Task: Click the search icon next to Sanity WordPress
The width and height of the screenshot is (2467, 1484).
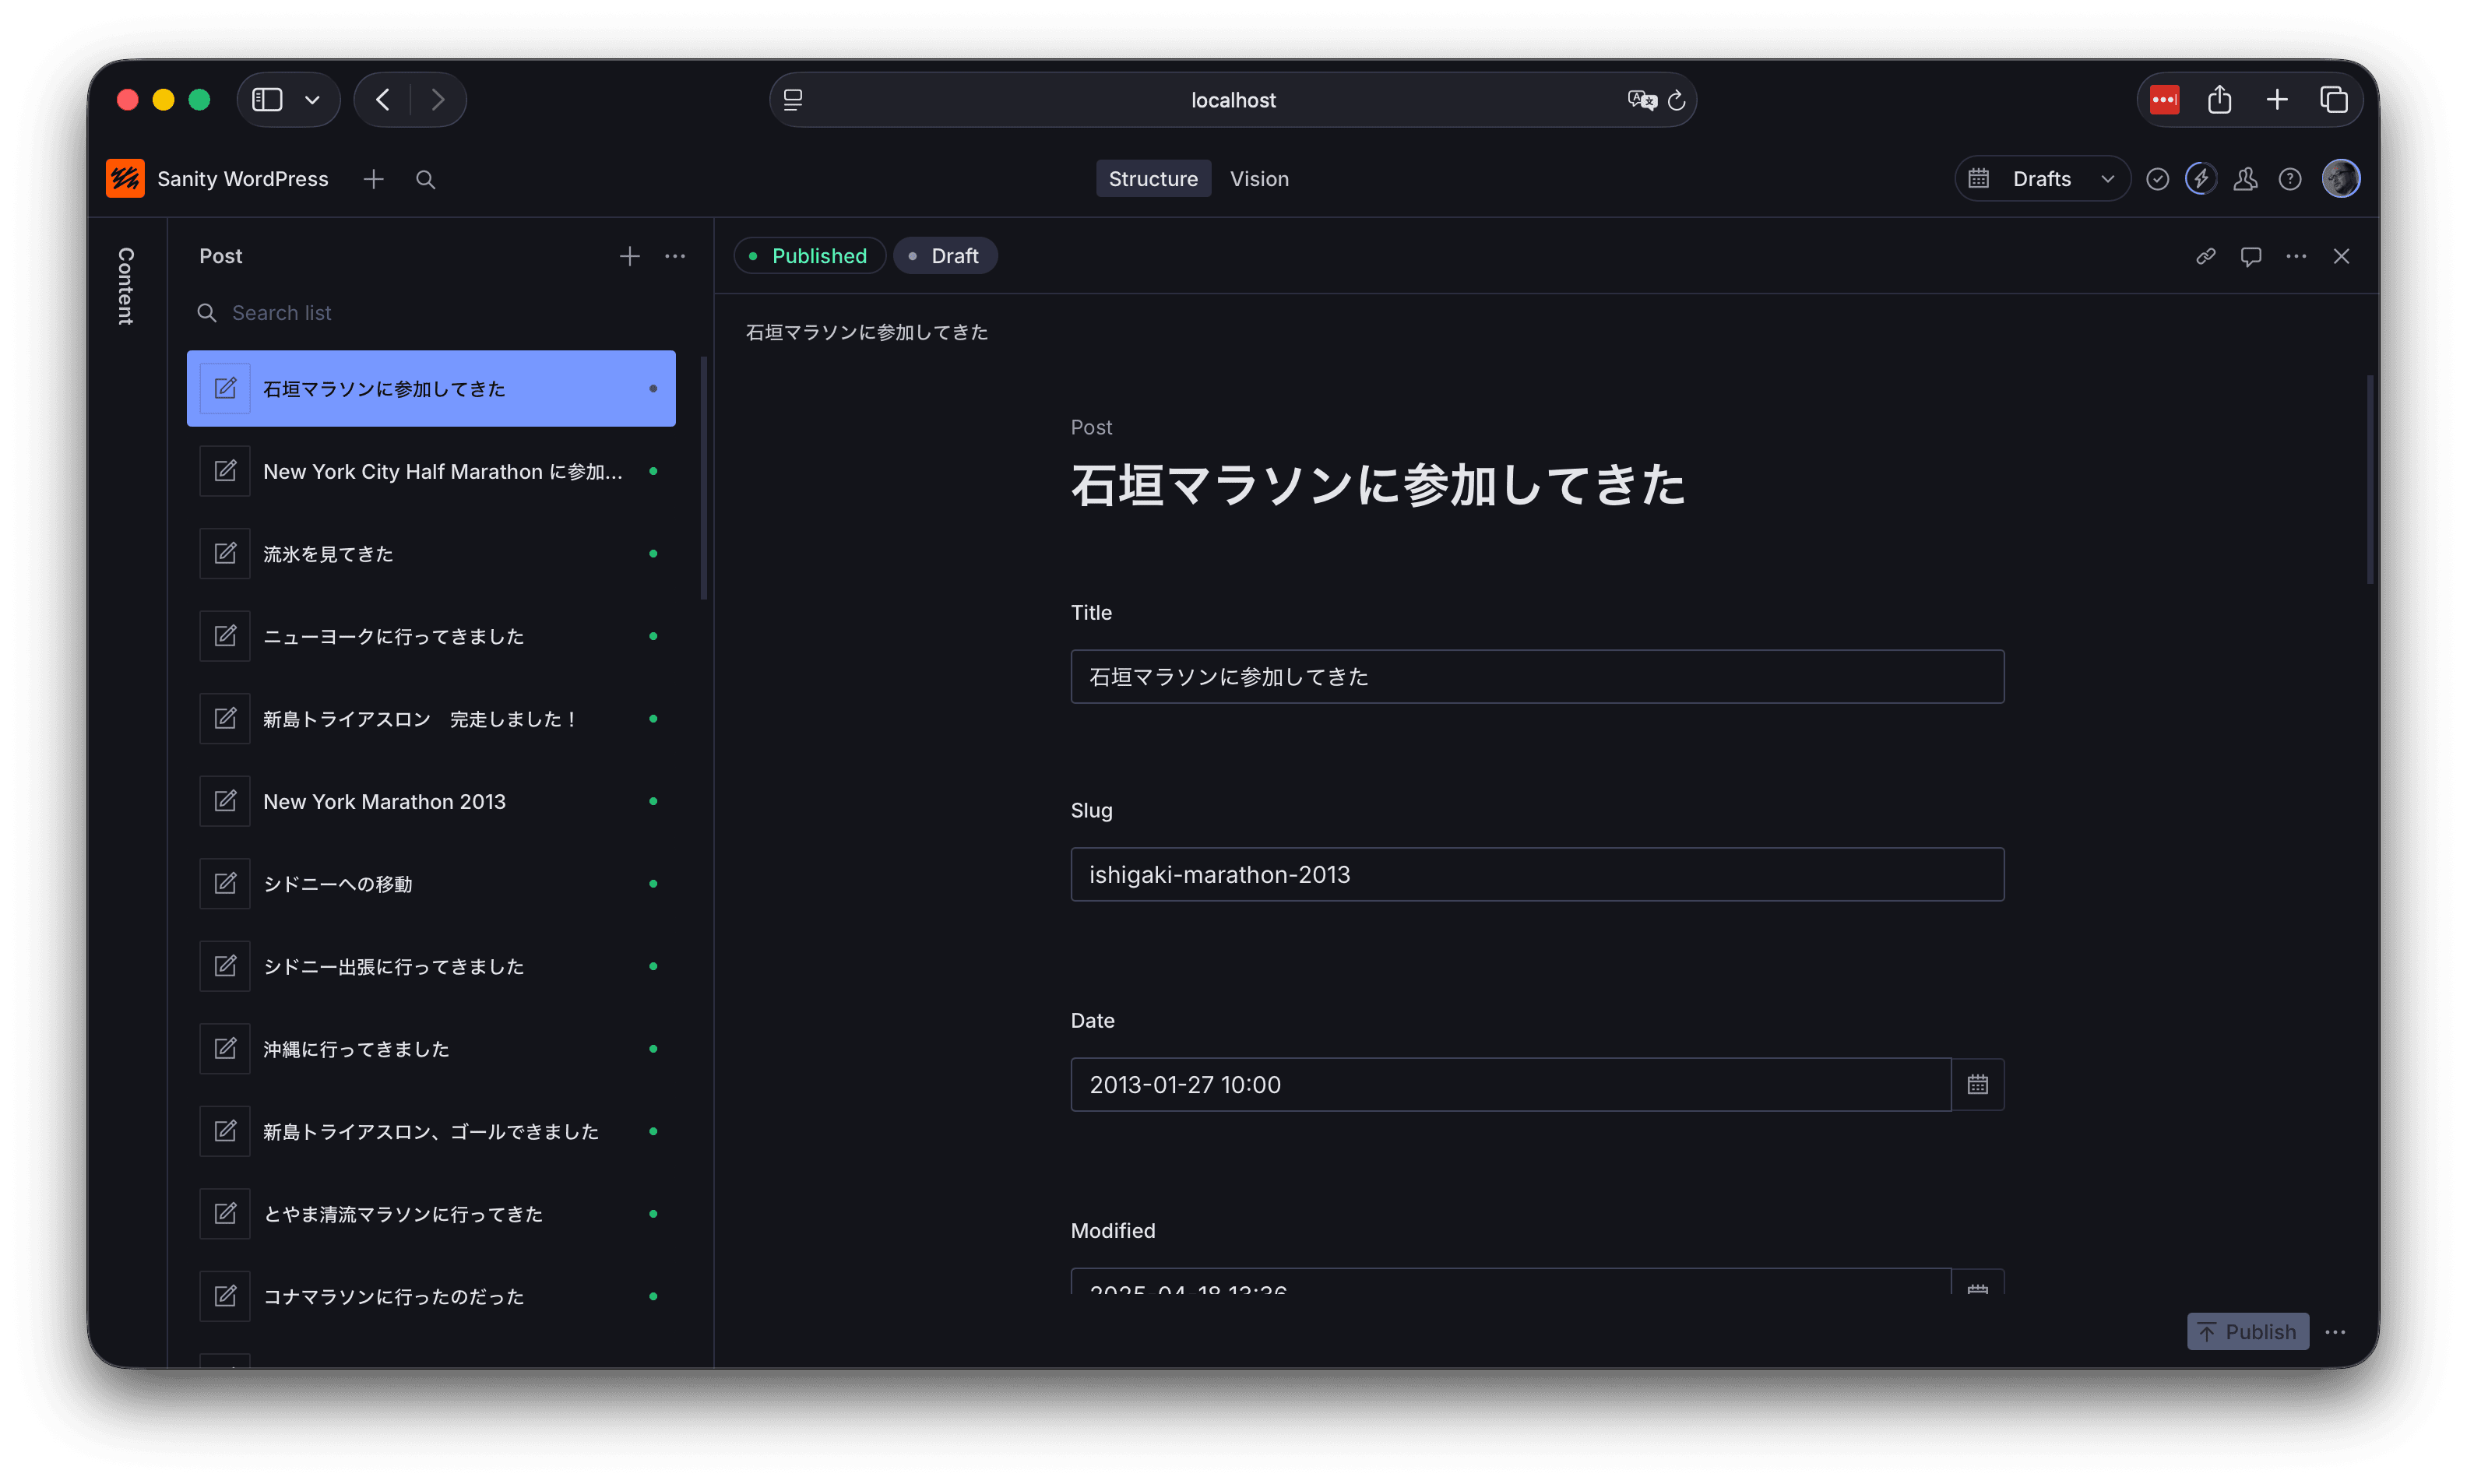Action: 425,179
